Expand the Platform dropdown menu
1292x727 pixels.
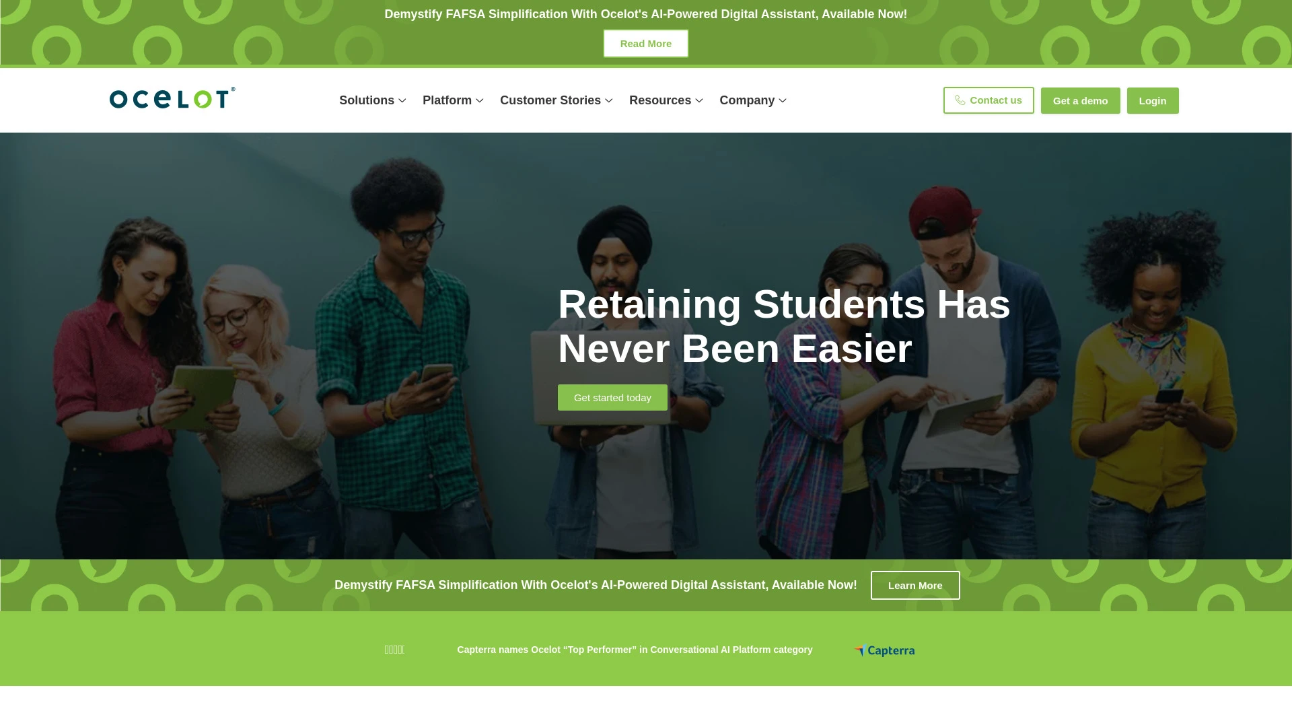(454, 100)
